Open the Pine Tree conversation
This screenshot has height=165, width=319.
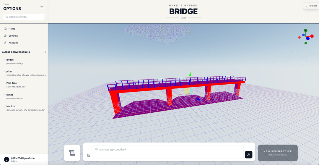12,83
